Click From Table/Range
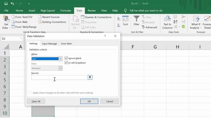Screen dimensions: 211x118 click(x=24, y=27)
